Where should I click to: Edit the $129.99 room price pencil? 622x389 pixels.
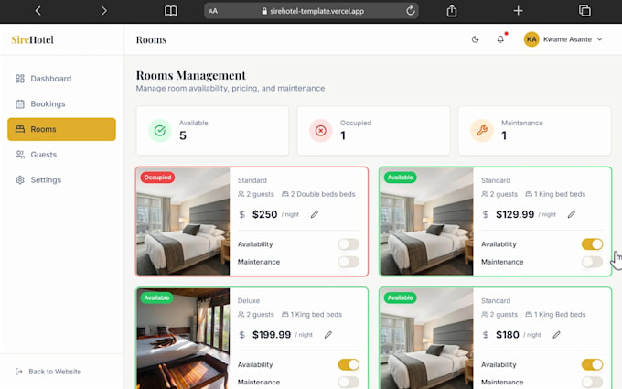(x=571, y=215)
